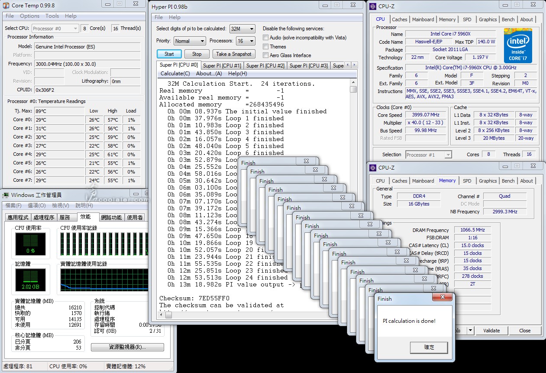Switch to the Super PI [CPU #3] tab
The width and height of the screenshot is (546, 373).
(308, 66)
